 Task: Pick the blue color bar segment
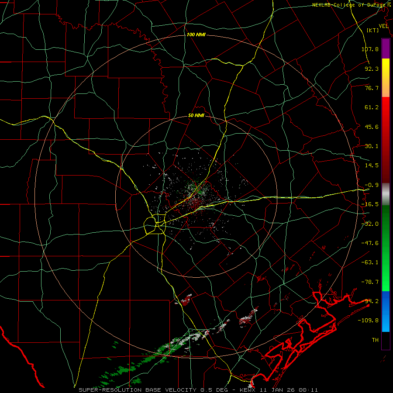click(386, 311)
